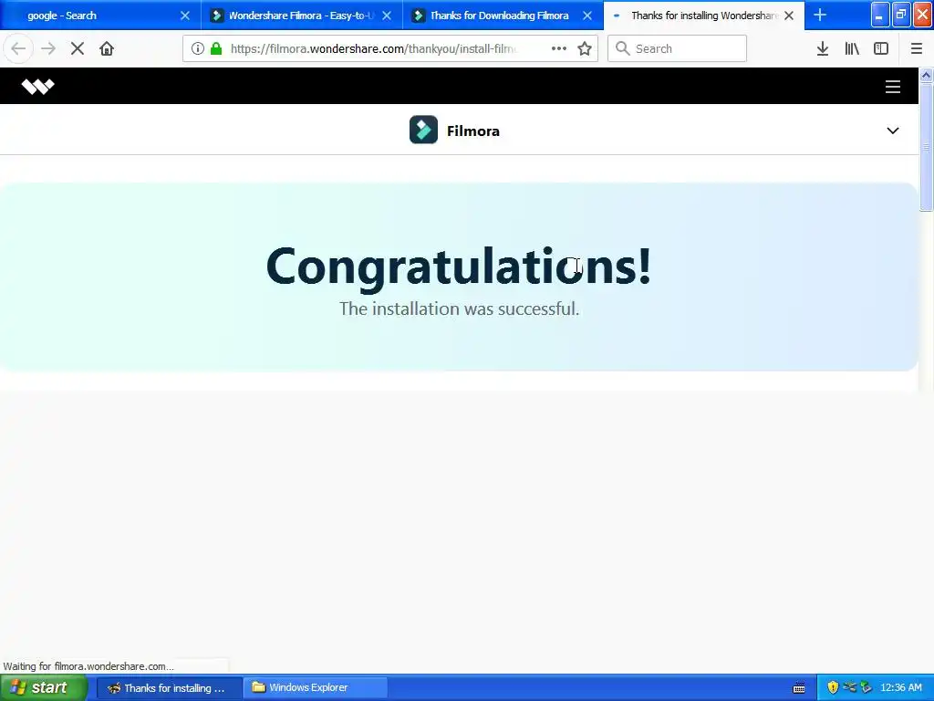Click the Filmora product icon
Image resolution: width=934 pixels, height=701 pixels.
[x=423, y=130]
